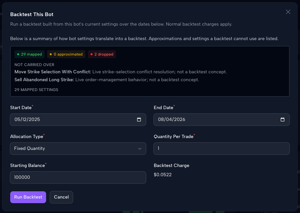This screenshot has width=300, height=213.
Task: Run the backtest with purple button
Action: [x=28, y=197]
